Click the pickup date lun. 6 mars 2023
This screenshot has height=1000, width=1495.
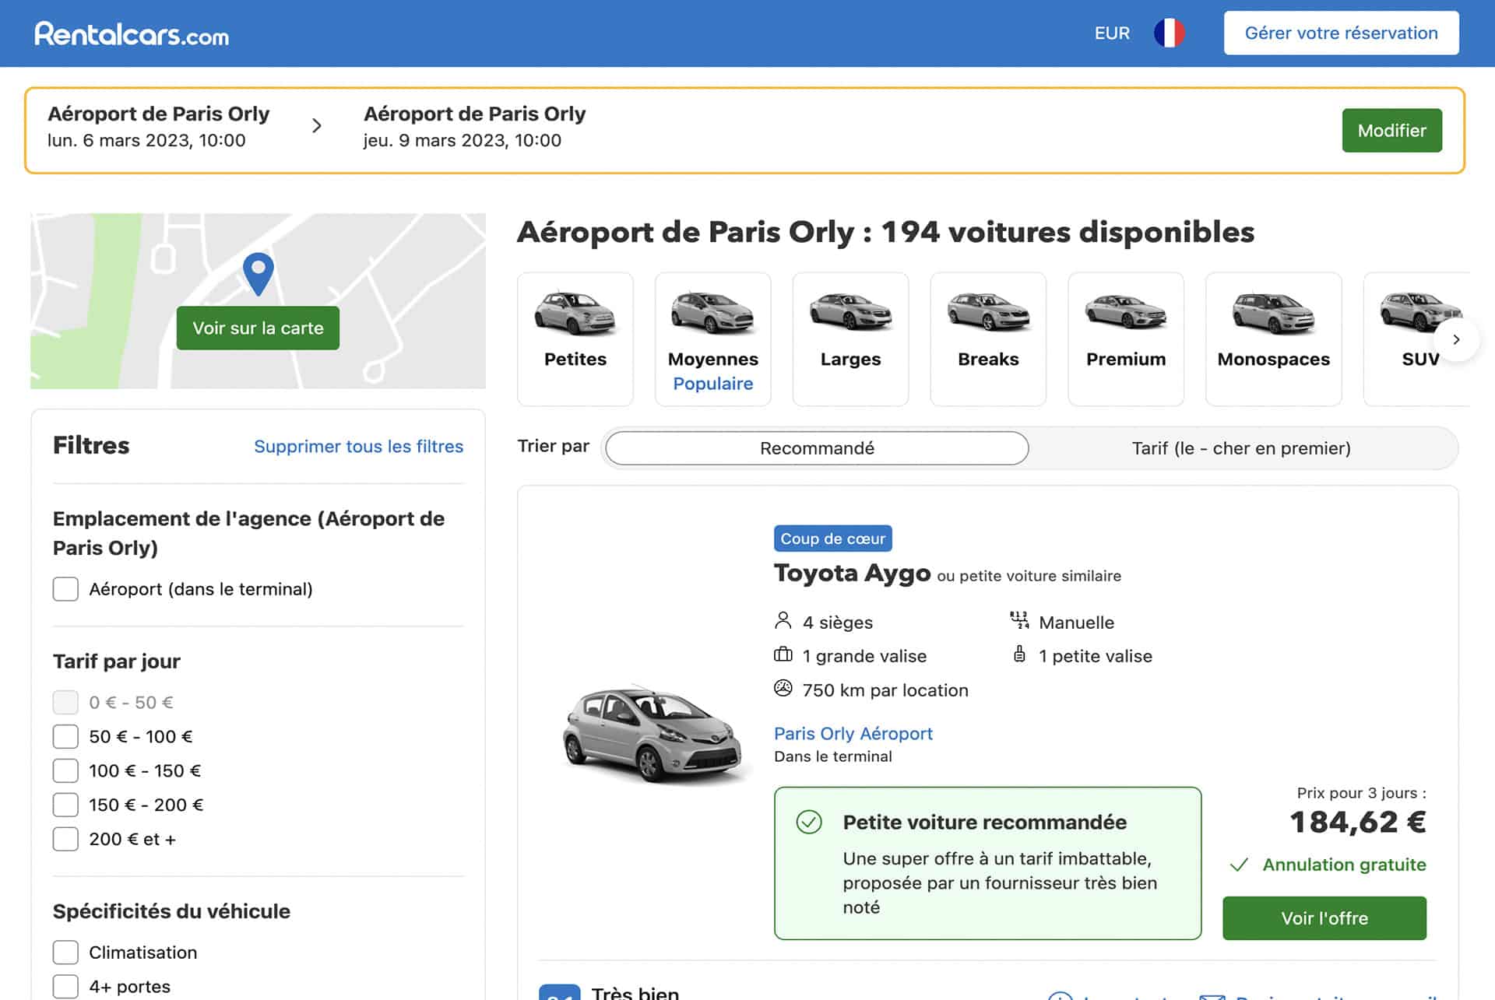[146, 140]
